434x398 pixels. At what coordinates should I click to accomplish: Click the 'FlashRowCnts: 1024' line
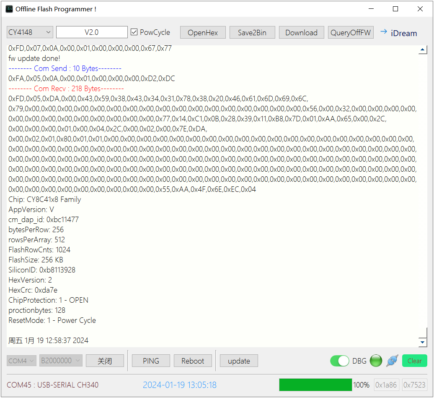39,250
